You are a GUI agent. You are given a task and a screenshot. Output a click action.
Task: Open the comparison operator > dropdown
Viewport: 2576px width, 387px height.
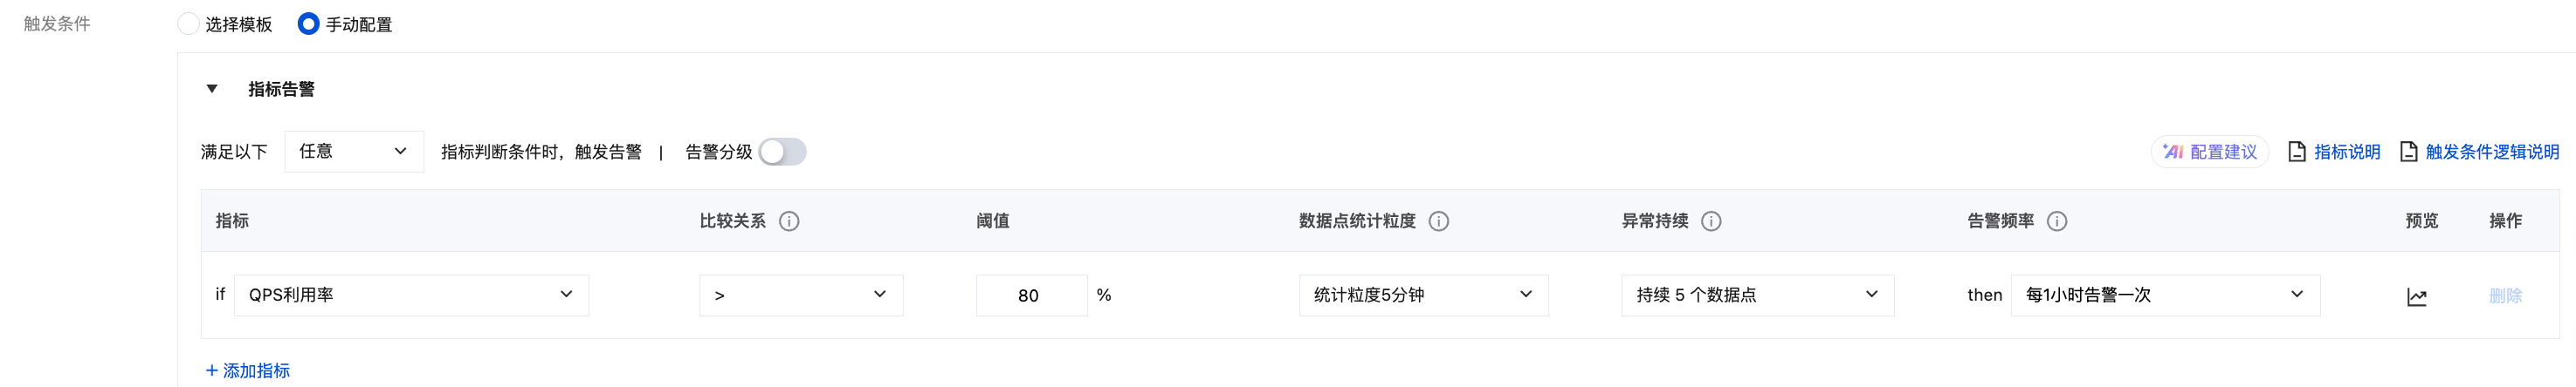coord(800,295)
